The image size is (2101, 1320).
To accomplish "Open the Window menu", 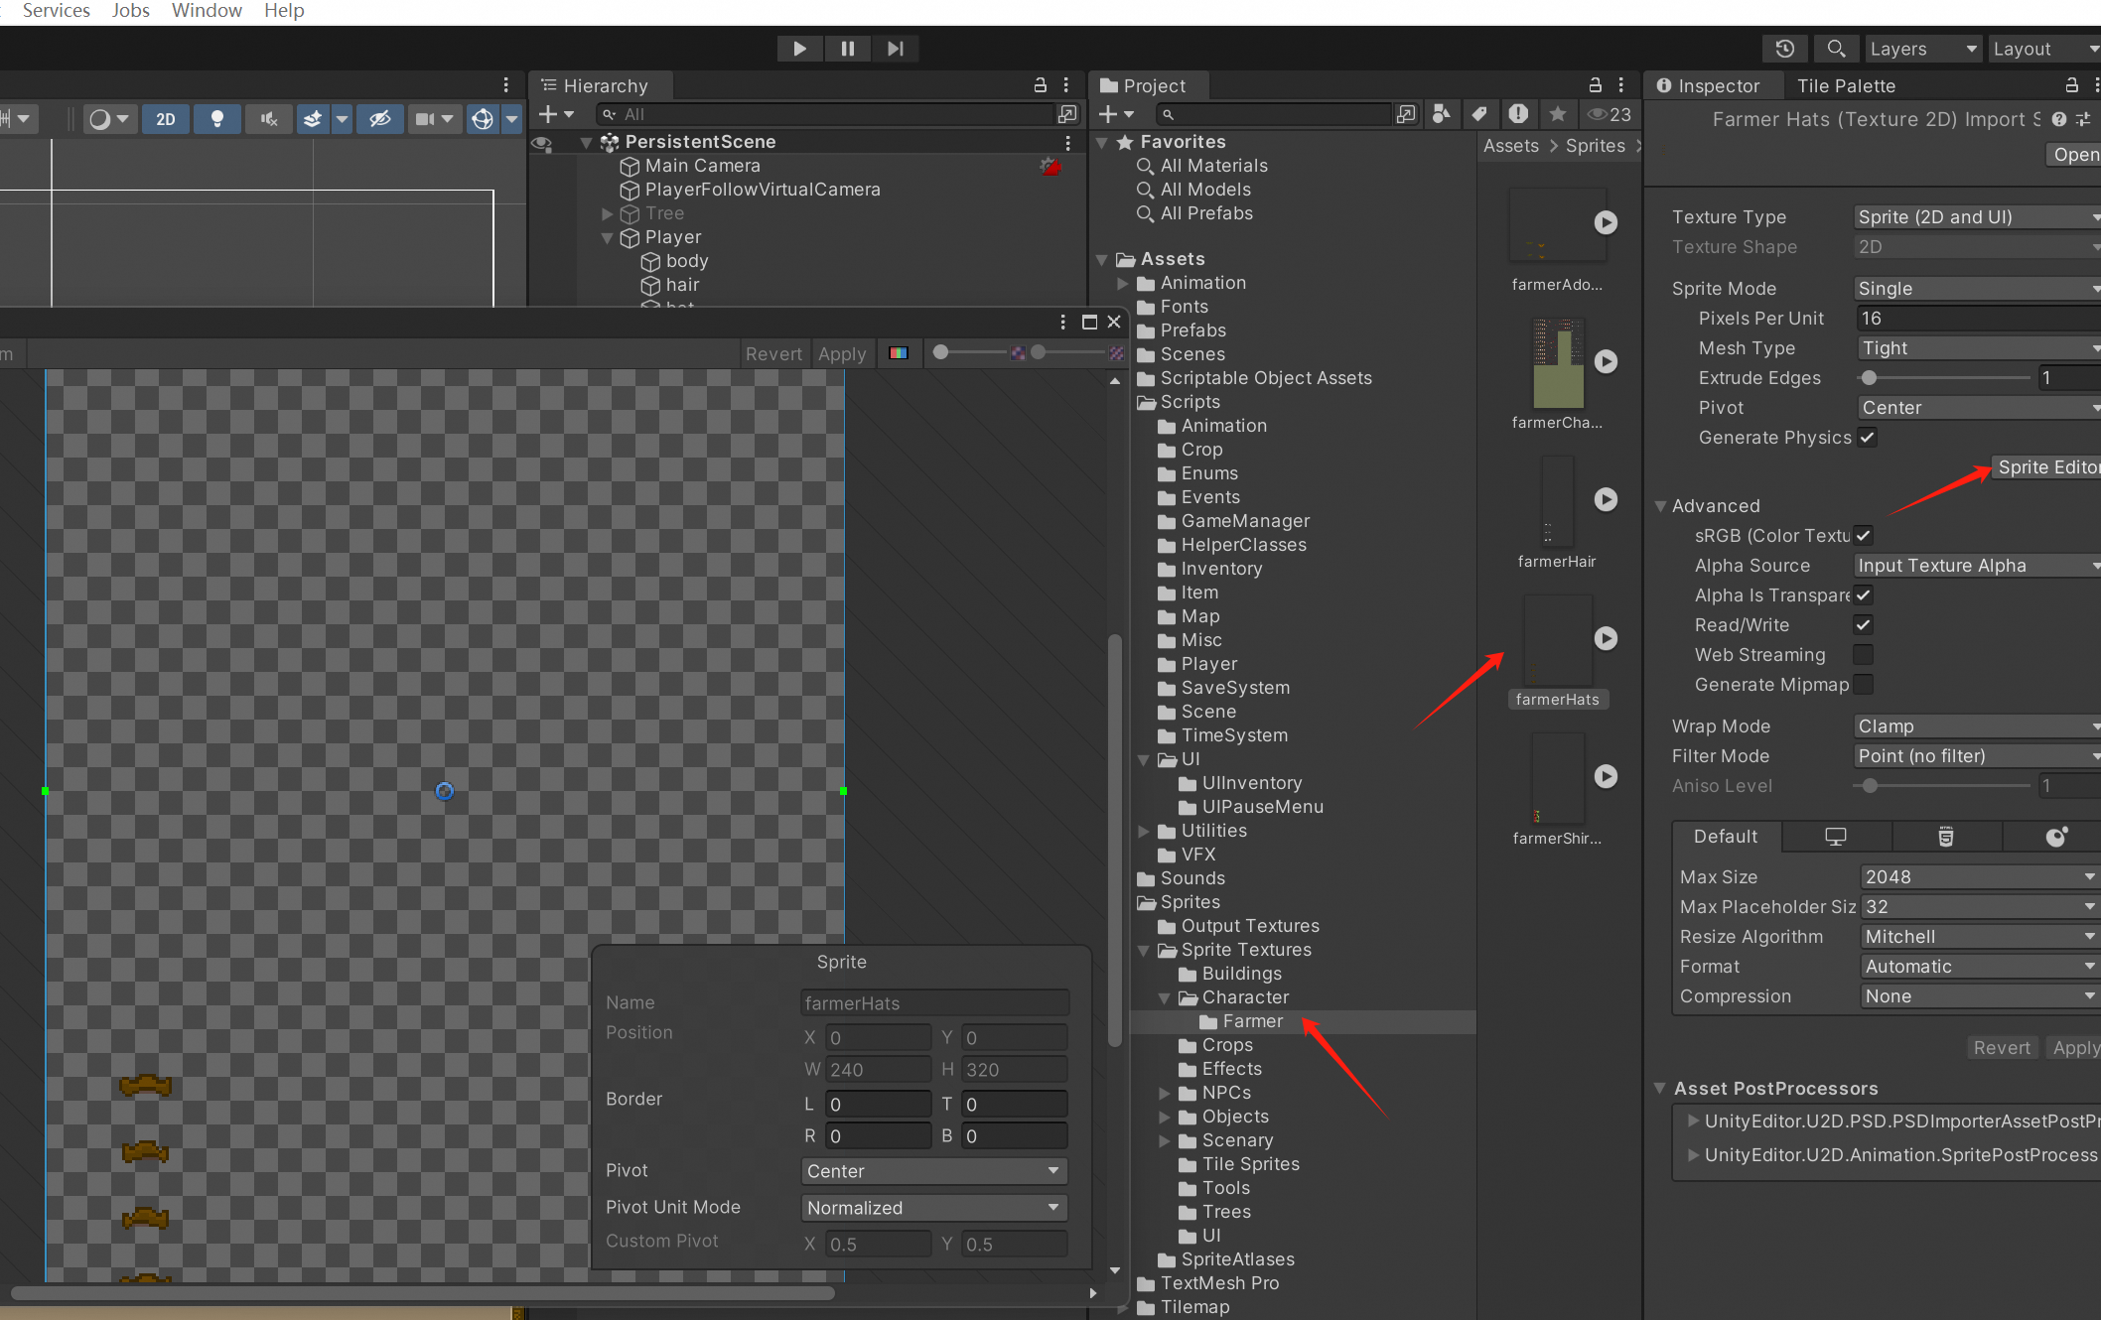I will click(x=207, y=11).
